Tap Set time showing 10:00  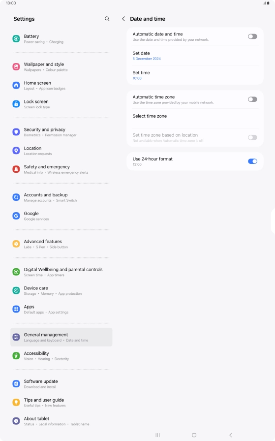coord(195,75)
